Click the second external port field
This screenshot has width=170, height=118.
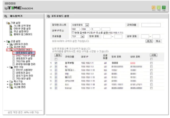pyautogui.click(x=118, y=37)
